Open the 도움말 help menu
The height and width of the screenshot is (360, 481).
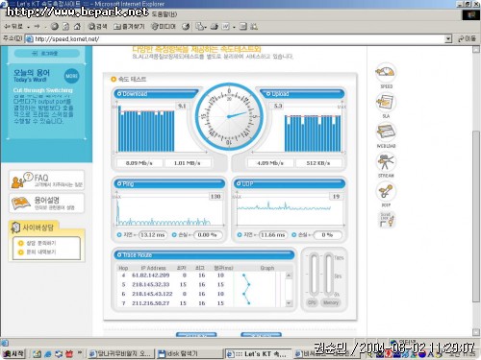[164, 14]
